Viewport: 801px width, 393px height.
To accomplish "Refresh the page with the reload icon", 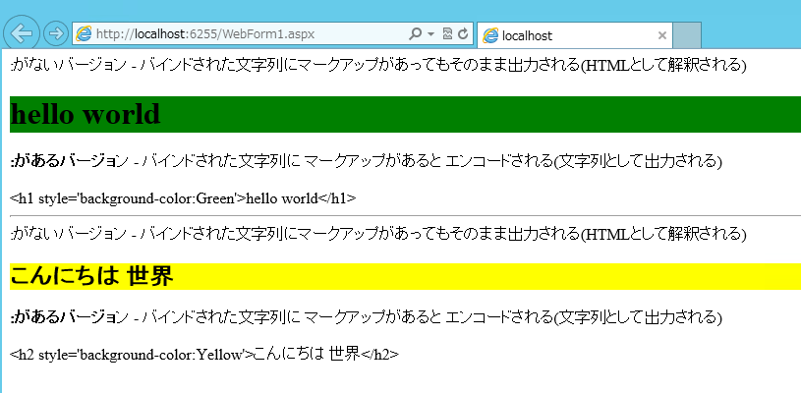I will pos(463,34).
